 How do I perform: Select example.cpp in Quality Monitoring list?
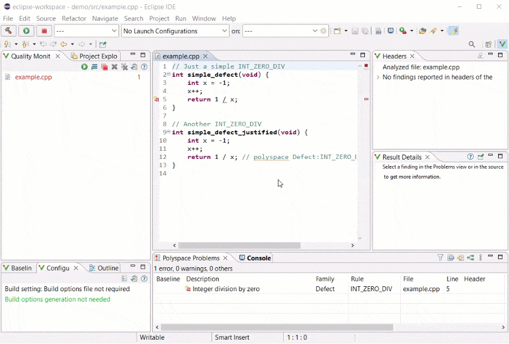pyautogui.click(x=33, y=77)
